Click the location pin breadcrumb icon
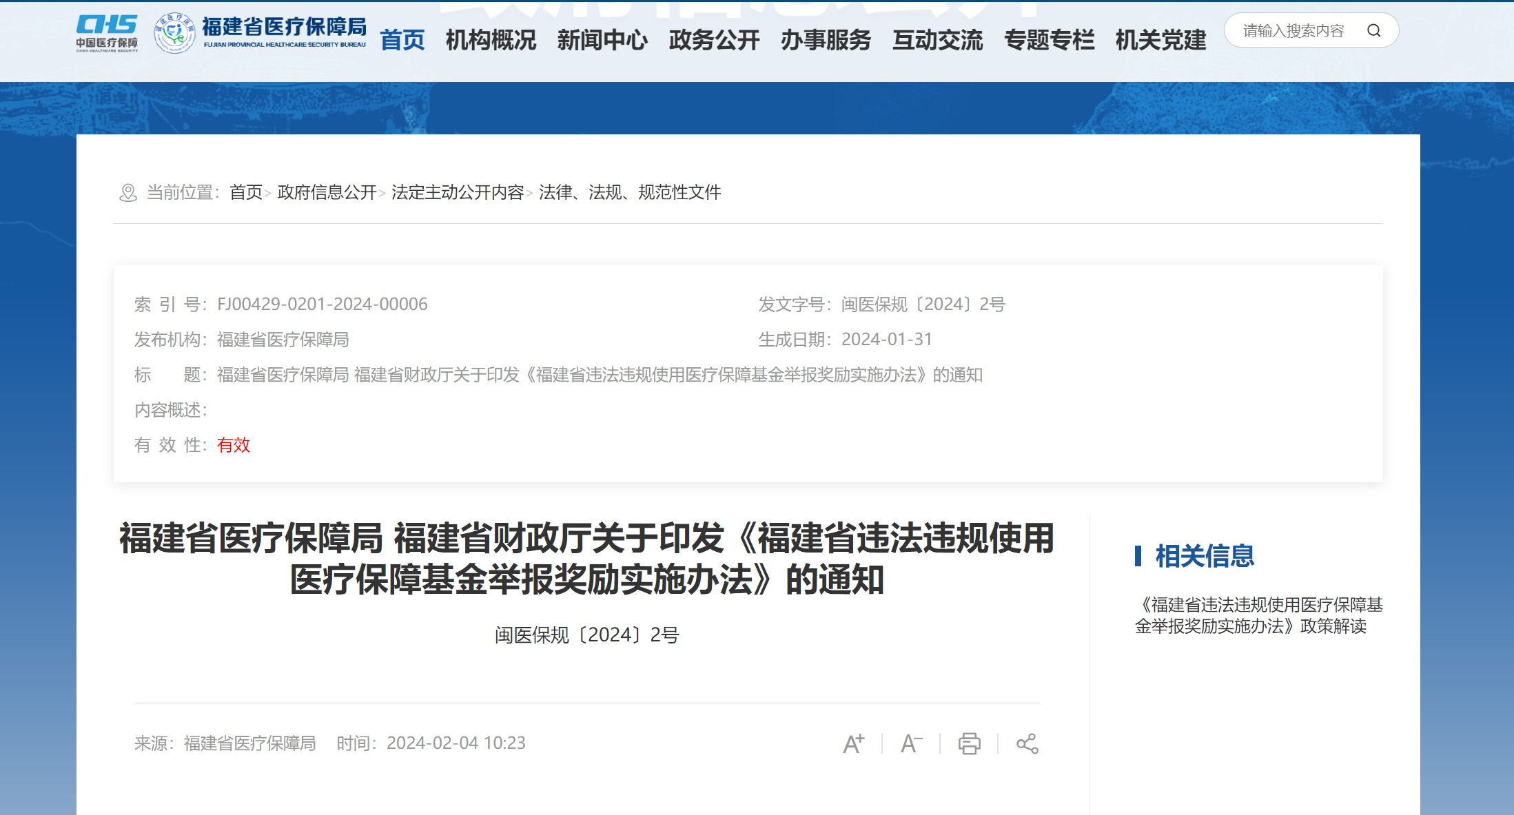 point(128,193)
